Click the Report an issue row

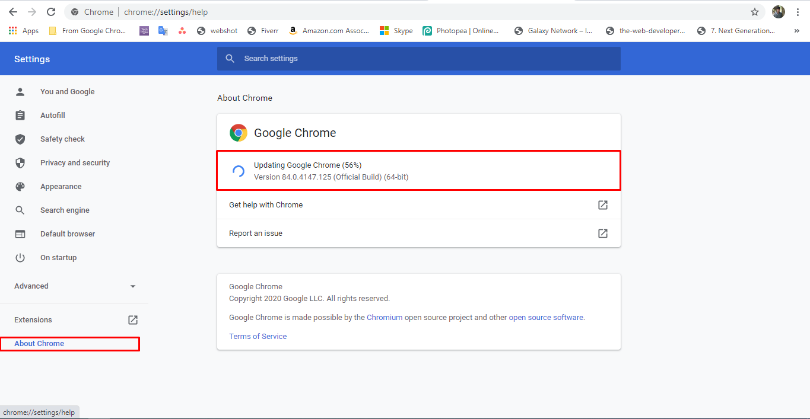point(418,234)
